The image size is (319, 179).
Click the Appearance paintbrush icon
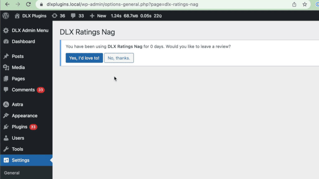6,116
